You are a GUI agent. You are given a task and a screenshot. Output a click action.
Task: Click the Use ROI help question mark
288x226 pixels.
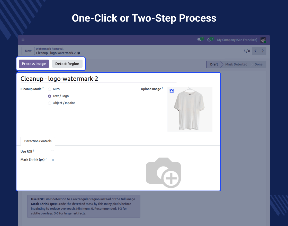(x=34, y=150)
